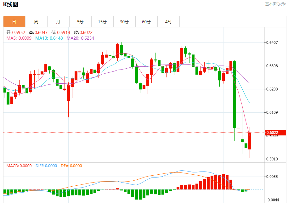The height and width of the screenshot is (203, 288).
Task: Open the 60分 chart tab
Action: click(147, 22)
